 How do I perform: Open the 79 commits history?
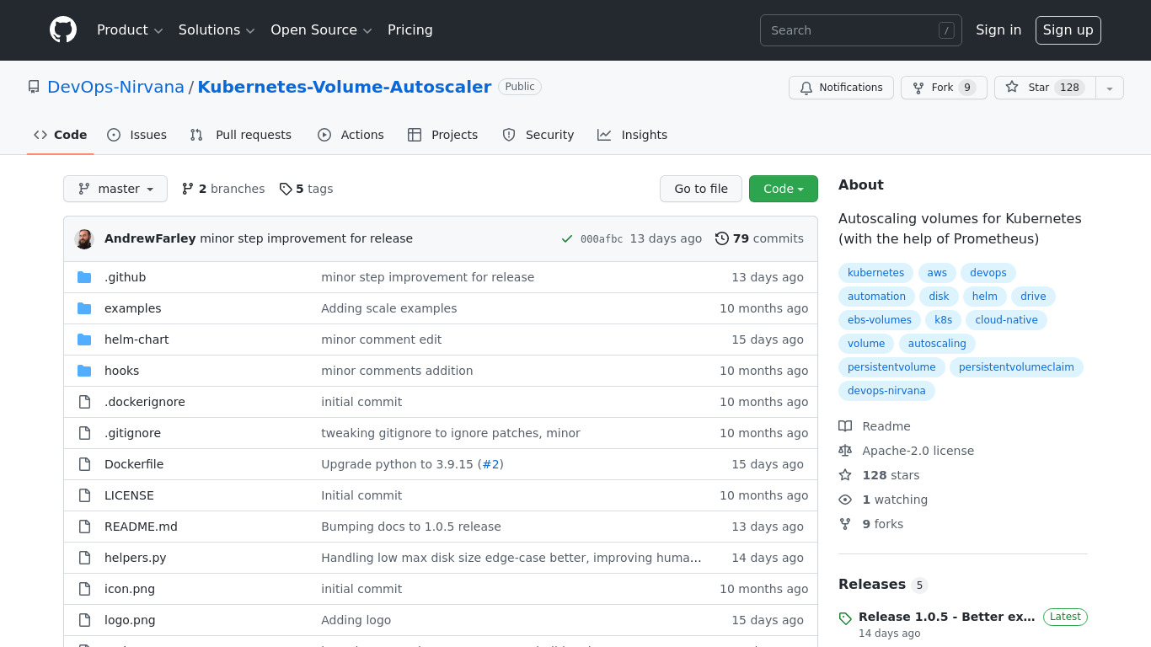click(x=759, y=238)
